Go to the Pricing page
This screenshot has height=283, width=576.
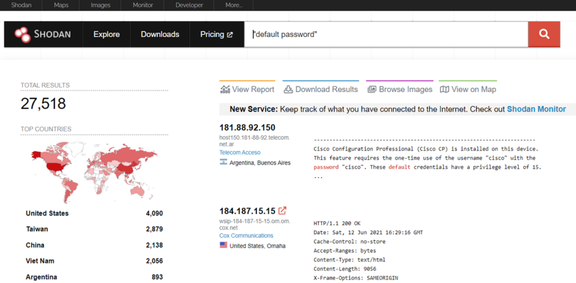(212, 34)
